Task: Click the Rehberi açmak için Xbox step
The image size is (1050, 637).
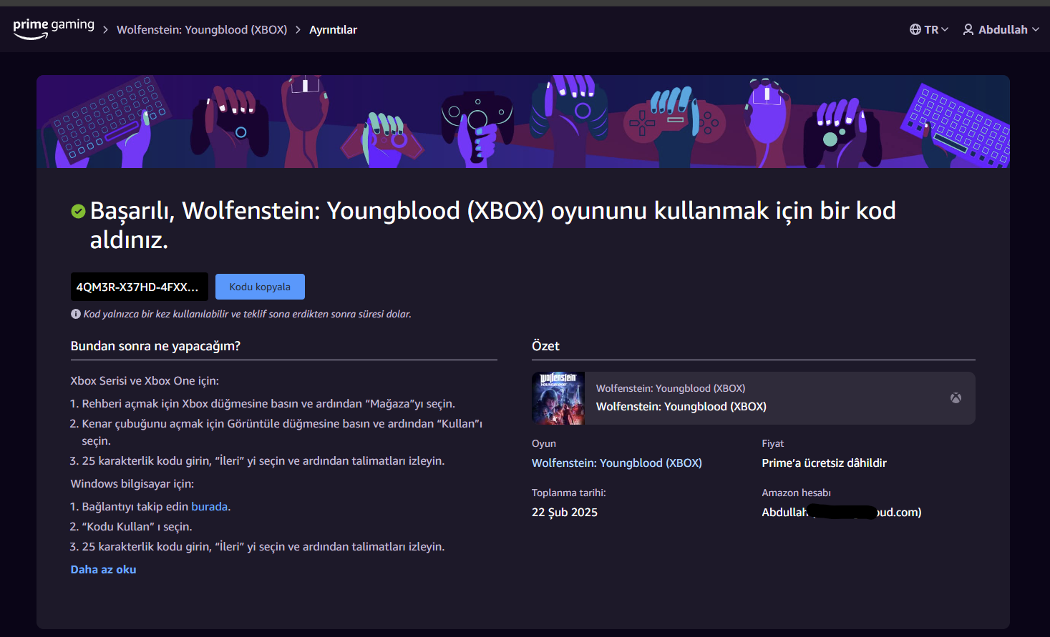Action: (268, 403)
